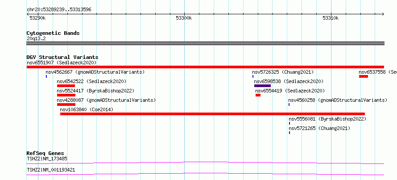Click the right arrowhead of the ruler
Screen dimensions: 397x180
tap(383, 14)
